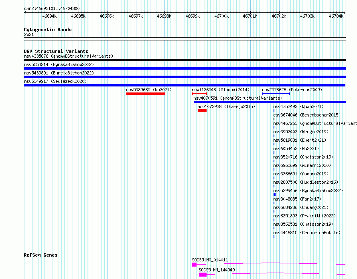This screenshot has width=357, height=279.
Task: Click the nsv6349917 Sedlazeck2020 label
Action: pos(55,81)
